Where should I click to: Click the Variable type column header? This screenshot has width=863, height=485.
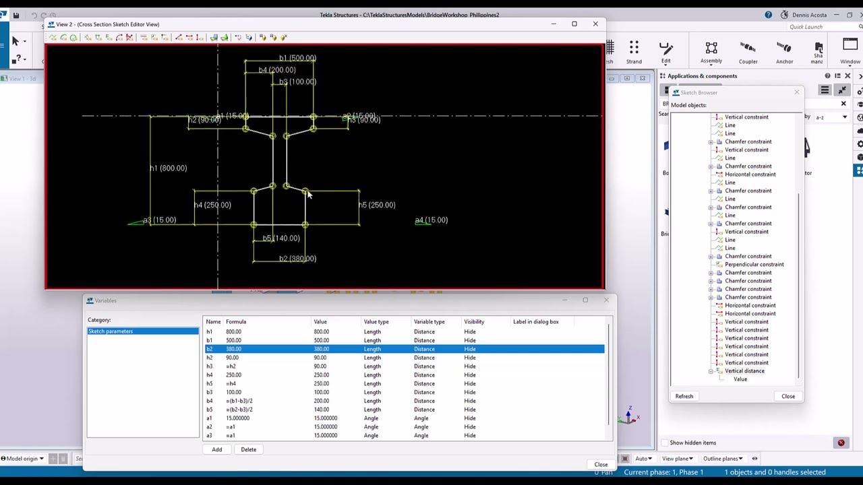[x=429, y=322]
